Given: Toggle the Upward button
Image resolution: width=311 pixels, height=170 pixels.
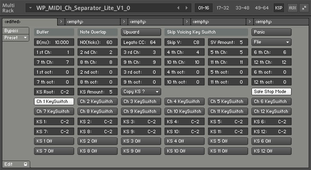Looking at the screenshot, I should coord(141,32).
